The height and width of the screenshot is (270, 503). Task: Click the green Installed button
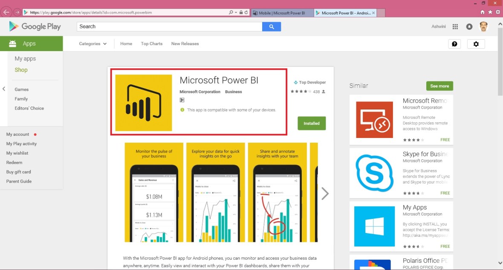point(312,123)
